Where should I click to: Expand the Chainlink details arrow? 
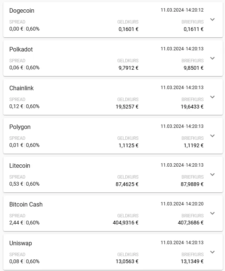pyautogui.click(x=212, y=97)
